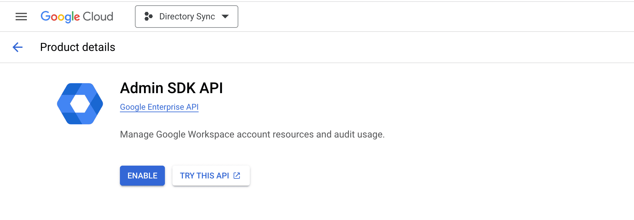Open the Google Enterprise API link
This screenshot has width=634, height=220.
tap(159, 107)
